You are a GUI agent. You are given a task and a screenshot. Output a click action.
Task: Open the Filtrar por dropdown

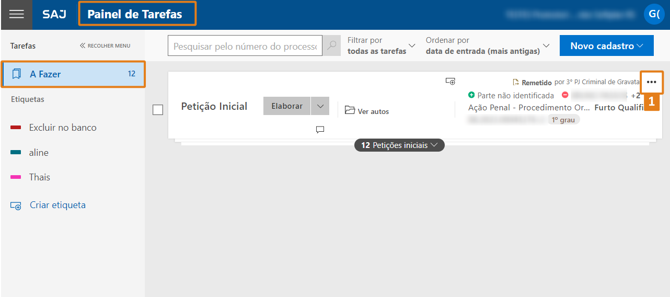coord(381,46)
